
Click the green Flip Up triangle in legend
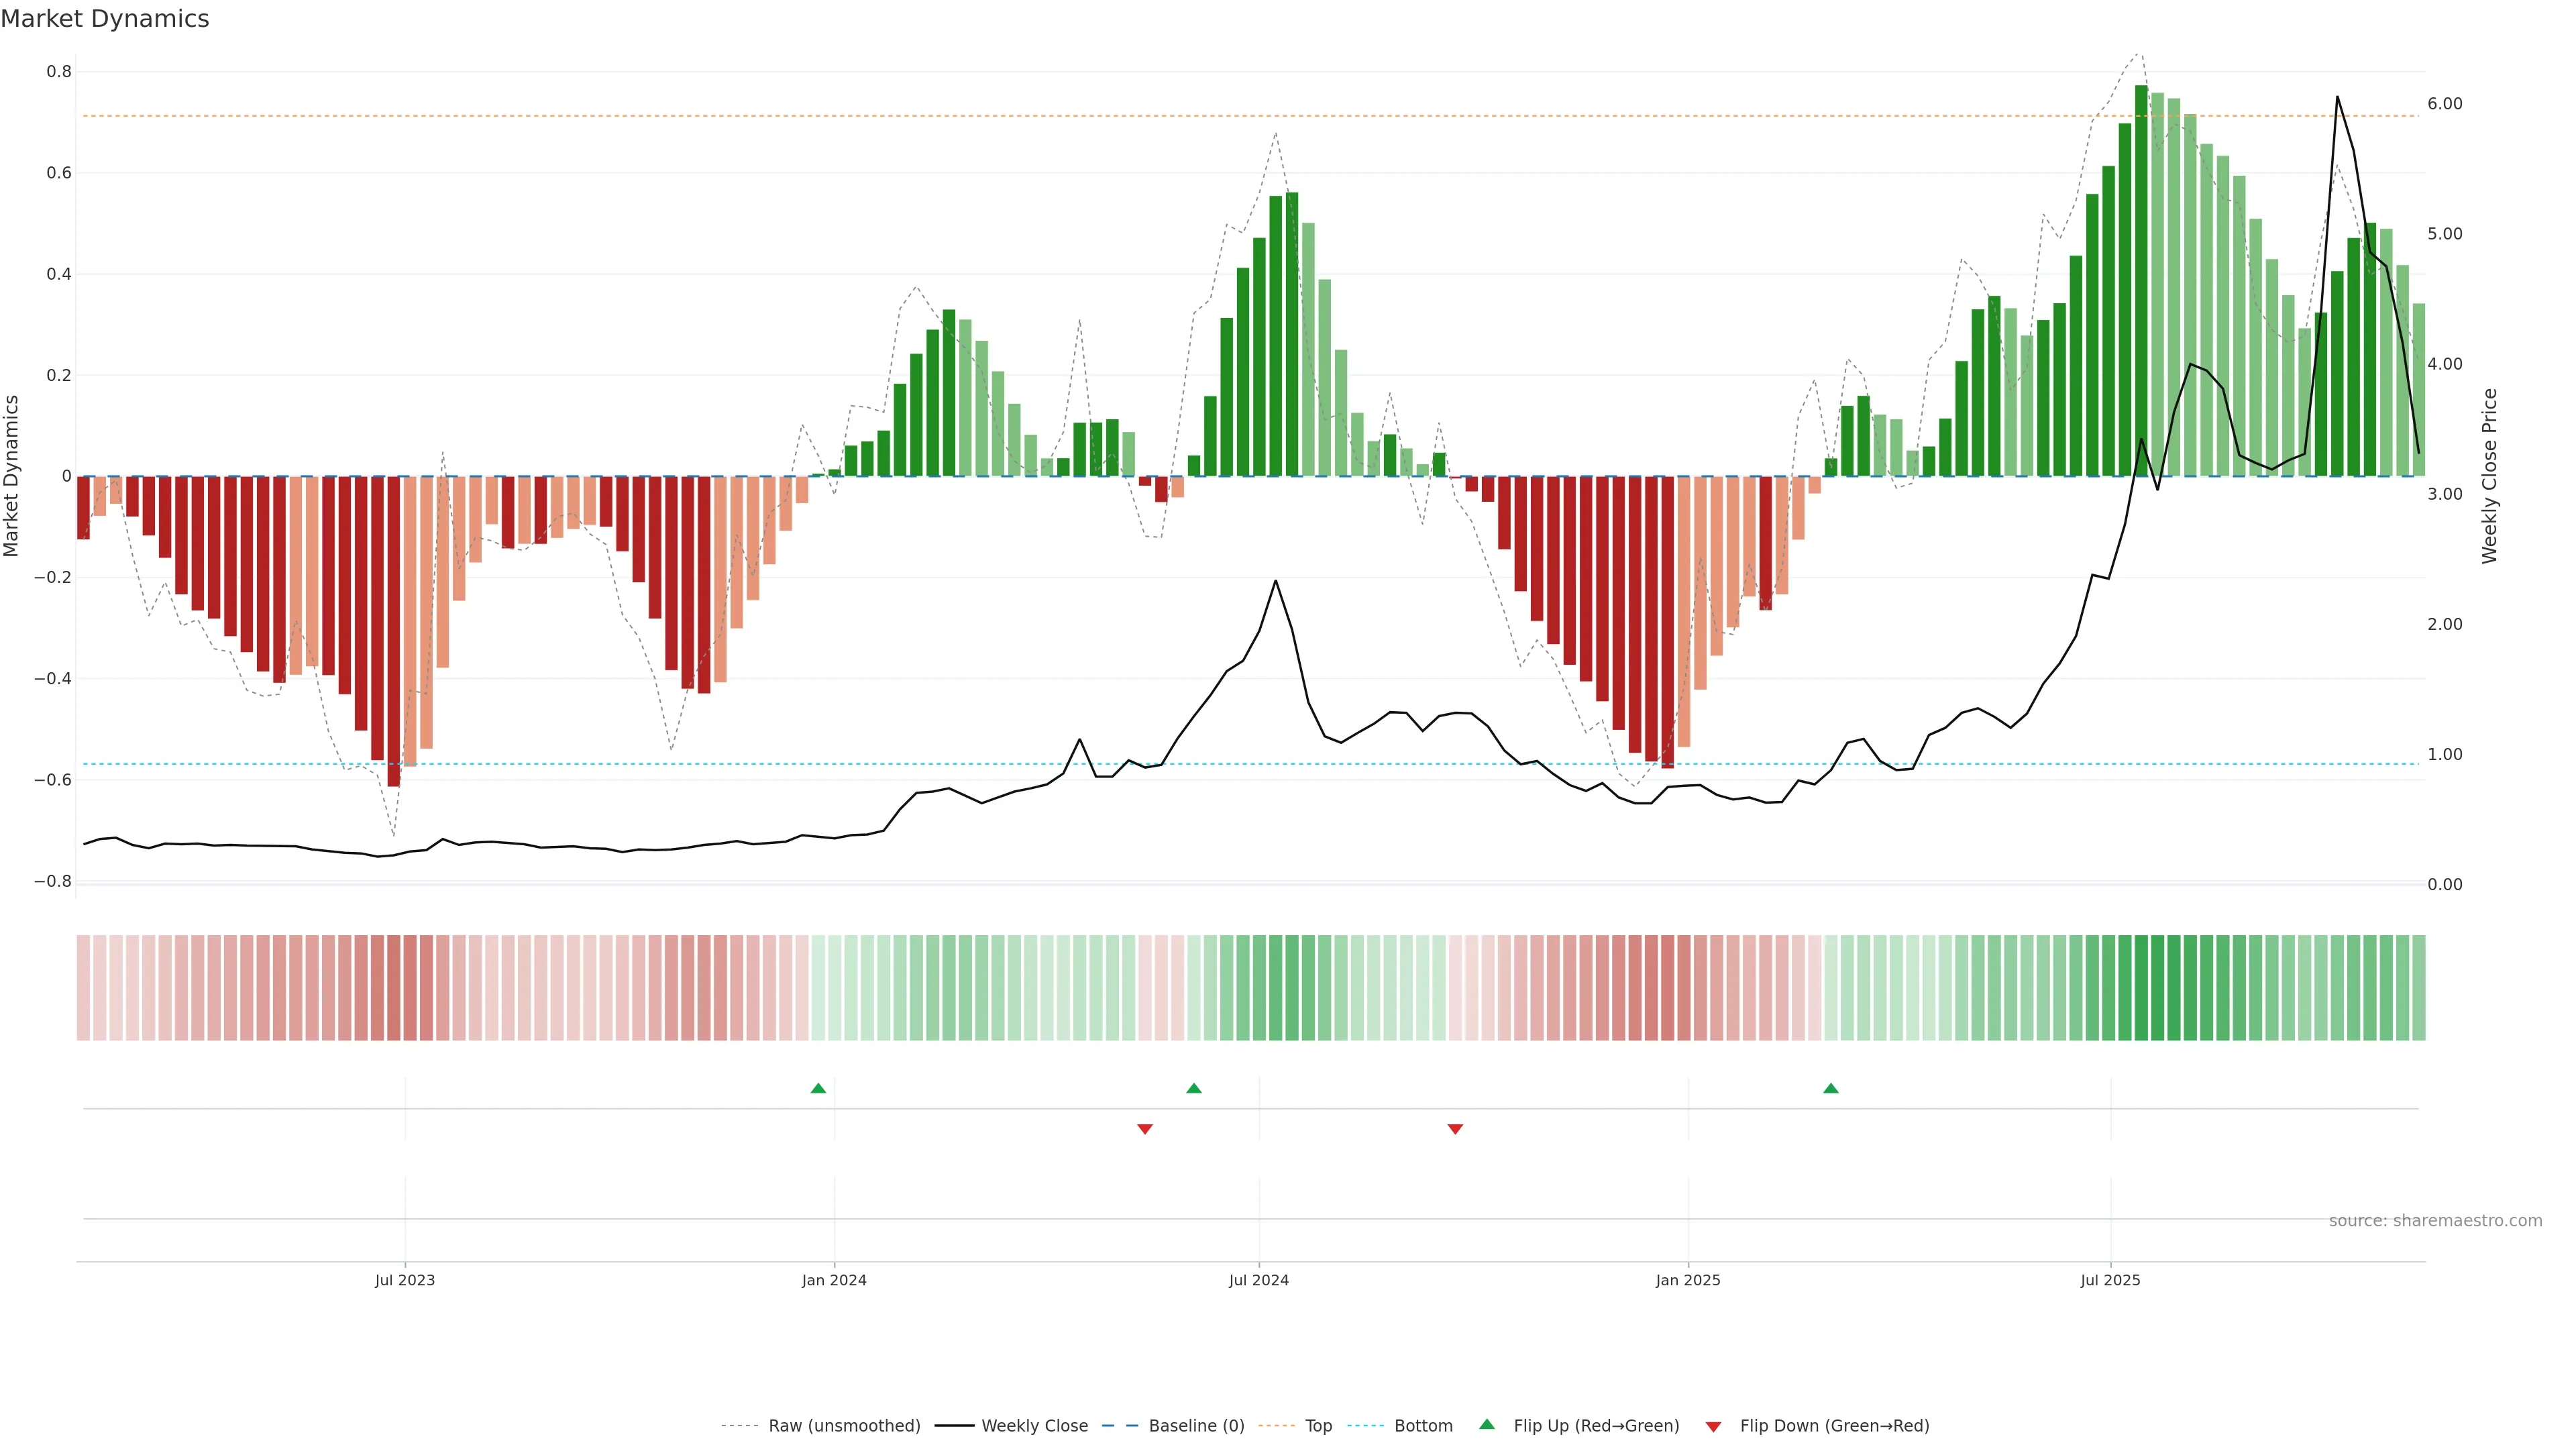1487,1424
